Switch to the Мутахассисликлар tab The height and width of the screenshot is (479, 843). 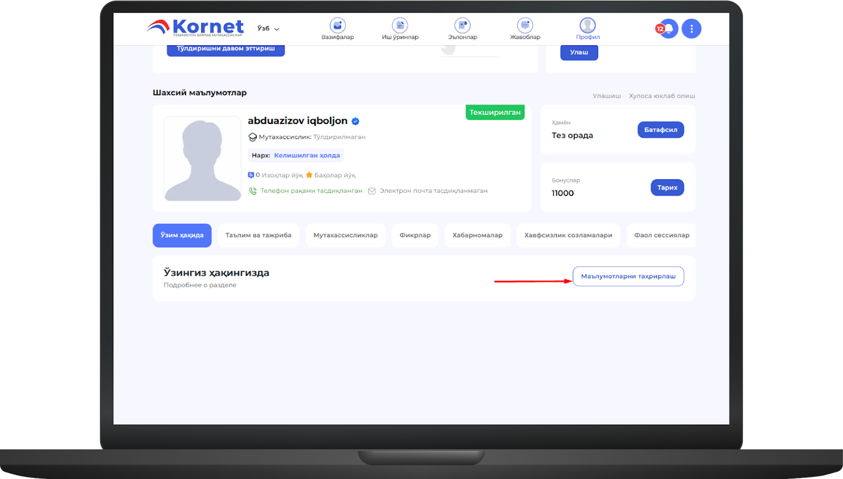click(x=345, y=236)
